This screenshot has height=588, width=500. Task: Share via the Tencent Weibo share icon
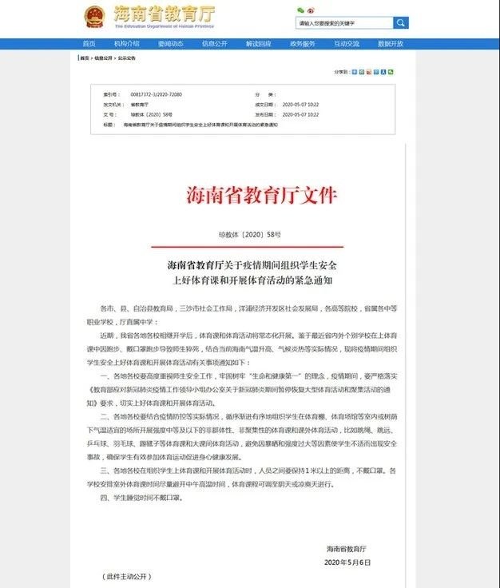pos(376,72)
